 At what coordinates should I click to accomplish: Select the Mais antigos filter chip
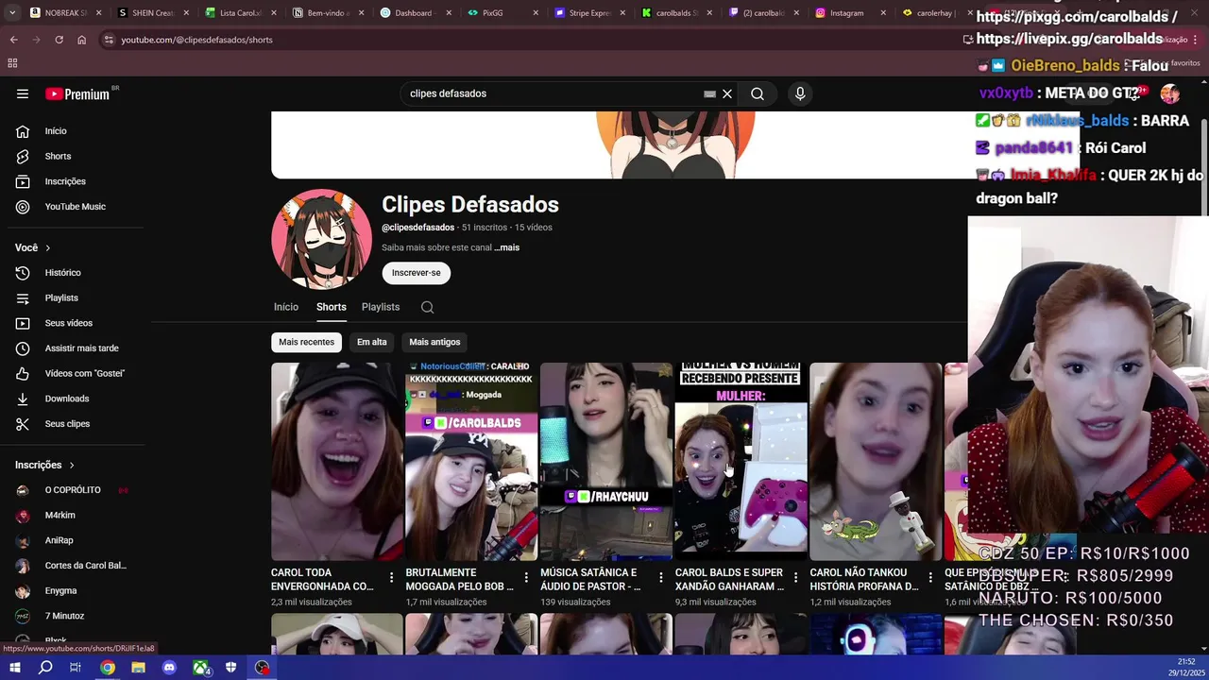coord(434,342)
